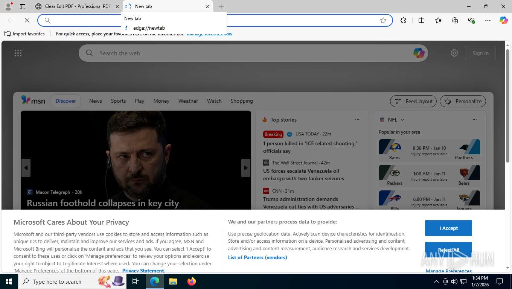Show previous headline slide arrow
The width and height of the screenshot is (512, 289).
[26, 168]
